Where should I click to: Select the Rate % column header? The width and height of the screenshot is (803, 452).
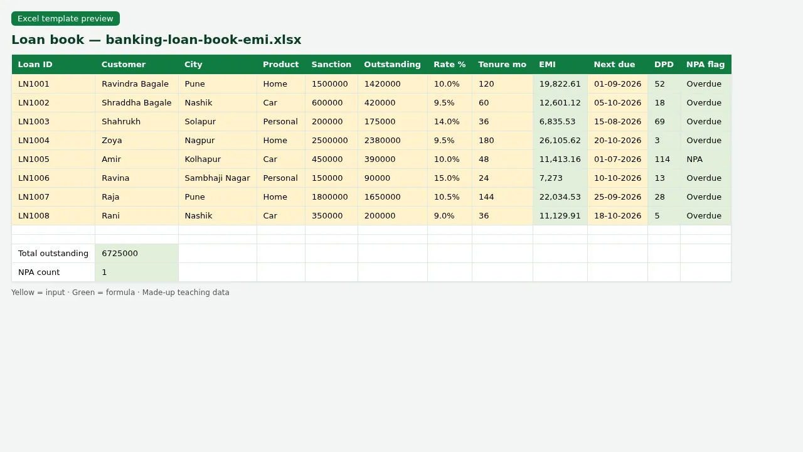pos(450,65)
